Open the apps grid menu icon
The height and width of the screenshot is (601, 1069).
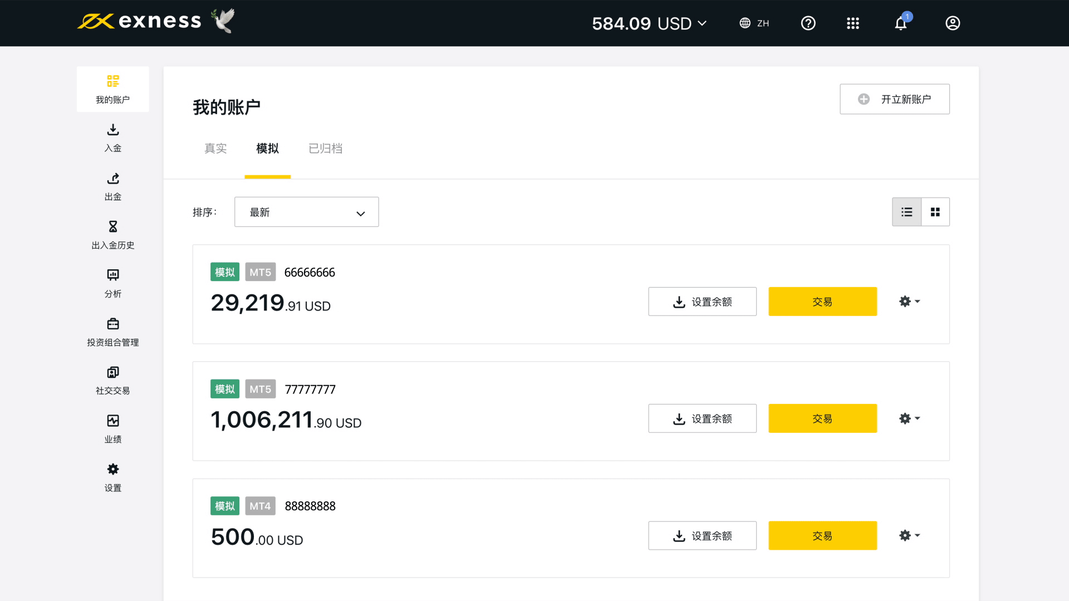pyautogui.click(x=852, y=23)
